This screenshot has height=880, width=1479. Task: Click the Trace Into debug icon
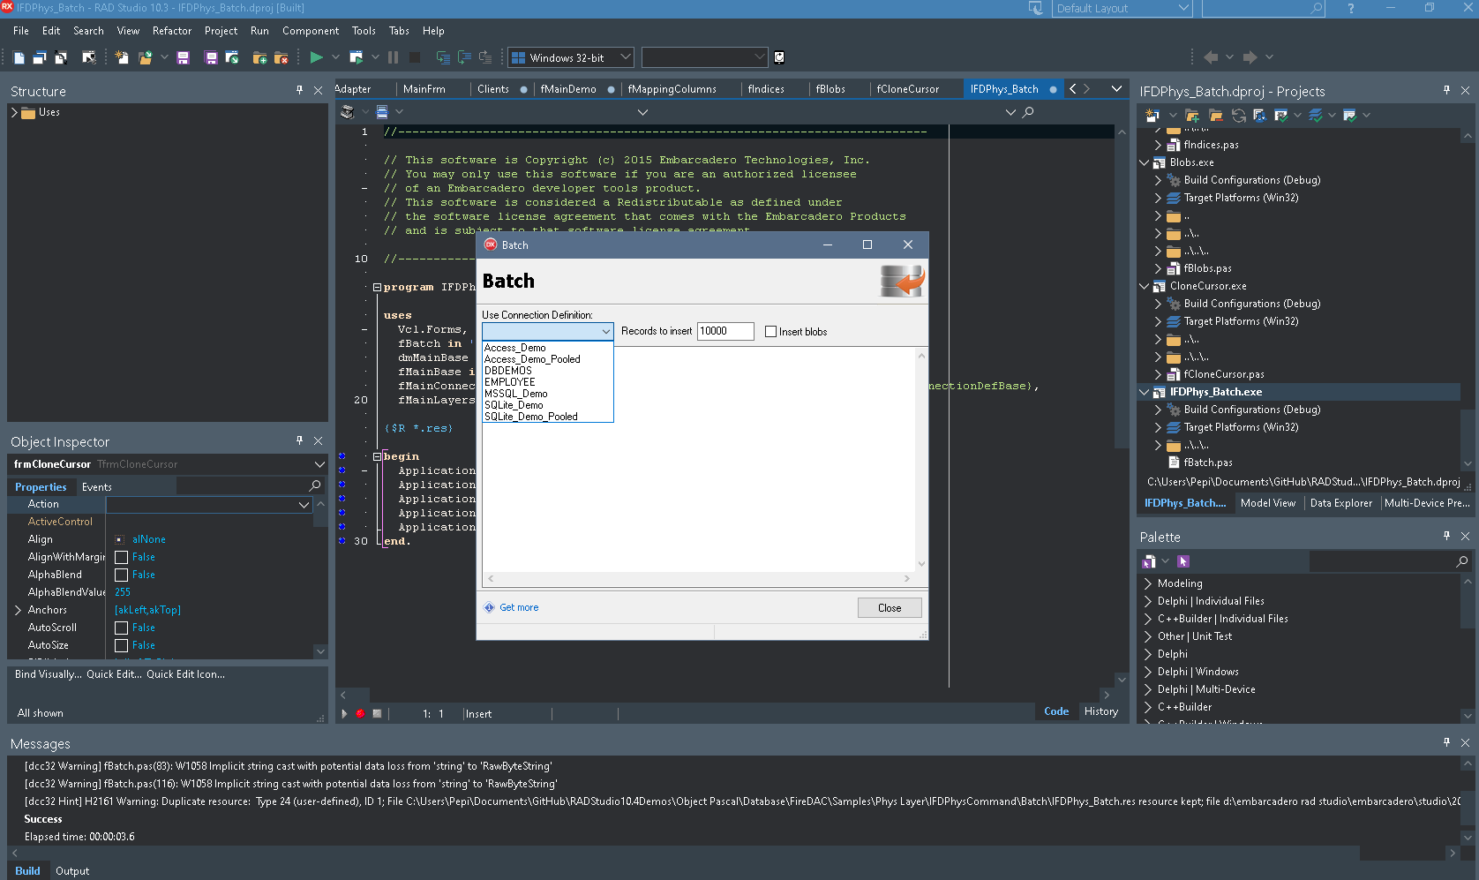[x=443, y=57]
